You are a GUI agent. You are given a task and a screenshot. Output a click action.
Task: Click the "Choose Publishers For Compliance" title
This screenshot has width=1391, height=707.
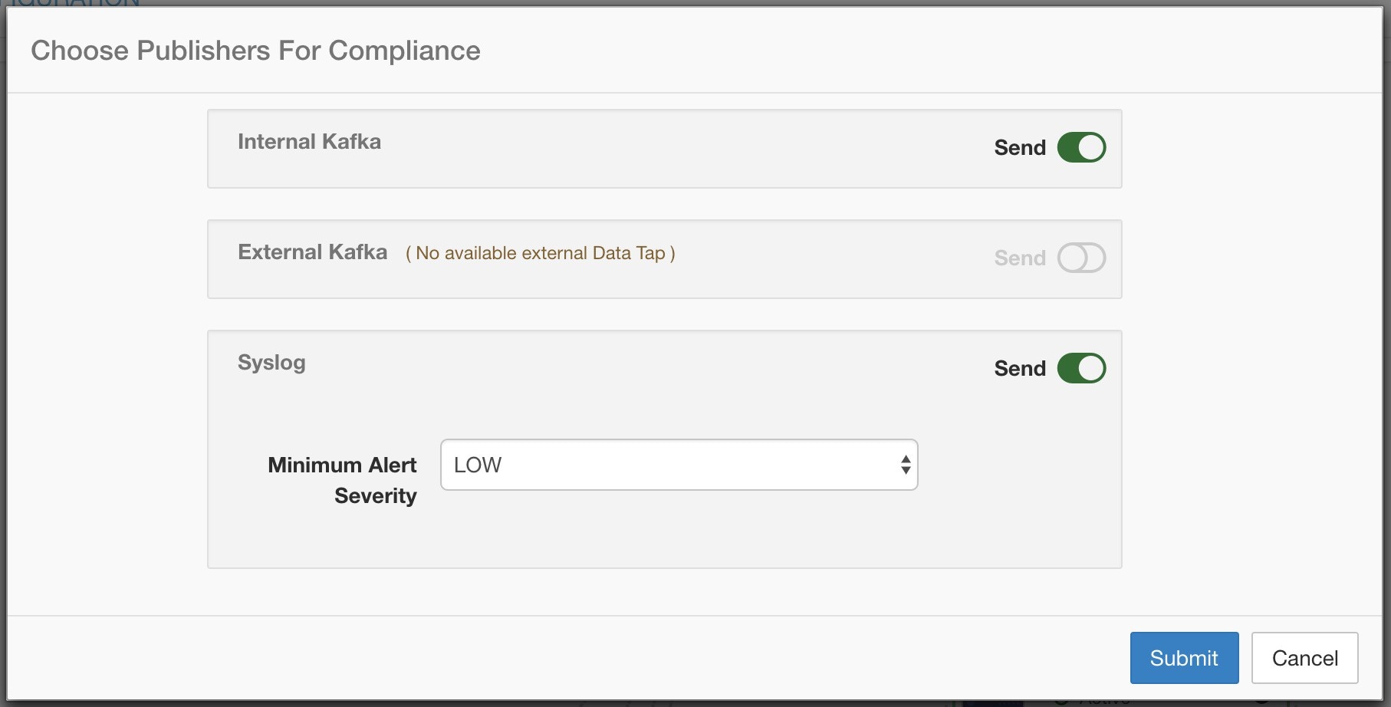tap(255, 51)
